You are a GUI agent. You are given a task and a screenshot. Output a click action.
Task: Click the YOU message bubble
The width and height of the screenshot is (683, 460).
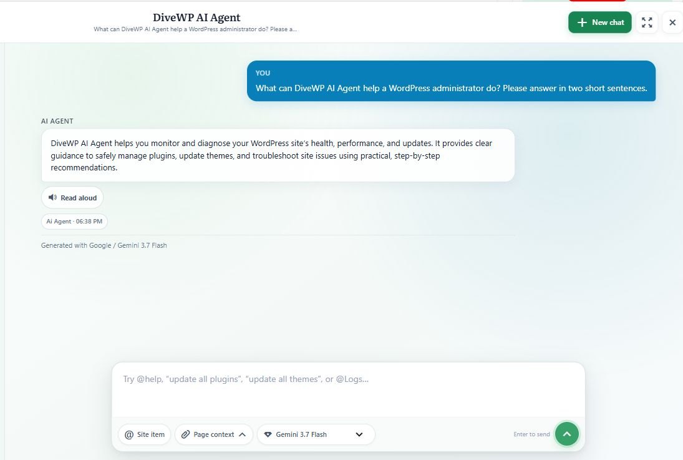451,81
